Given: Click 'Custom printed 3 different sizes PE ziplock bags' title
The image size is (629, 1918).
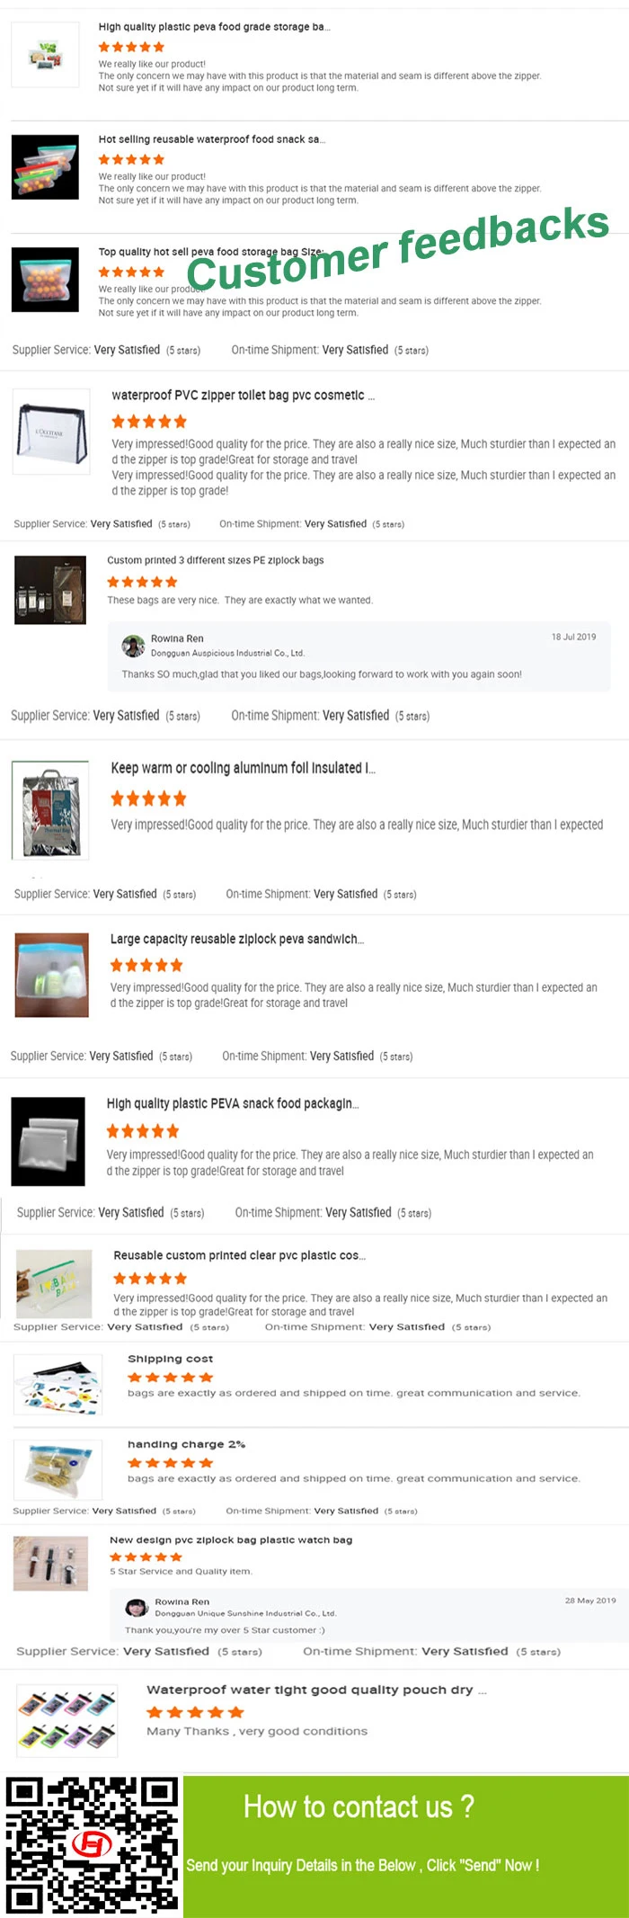Looking at the screenshot, I should pyautogui.click(x=215, y=560).
